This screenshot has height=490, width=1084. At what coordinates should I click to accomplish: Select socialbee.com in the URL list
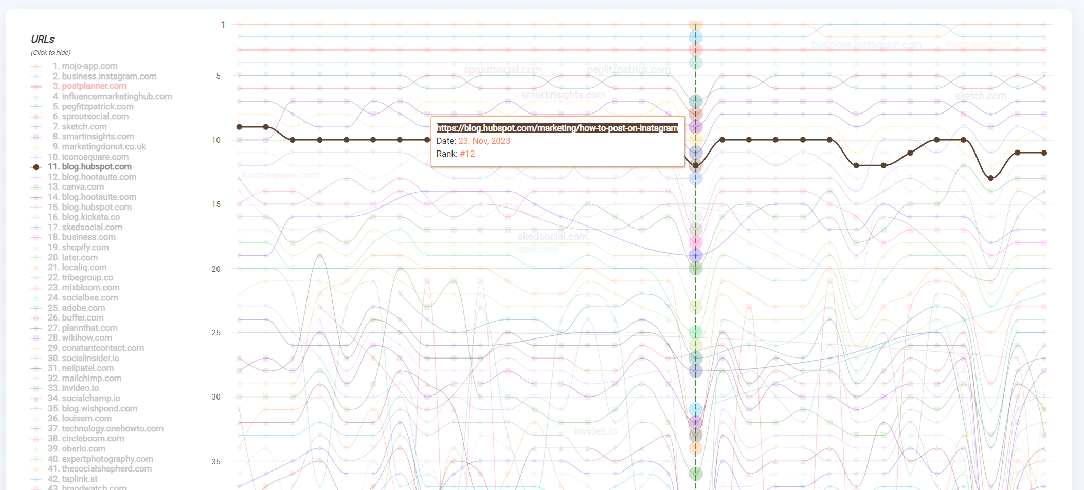(74, 297)
